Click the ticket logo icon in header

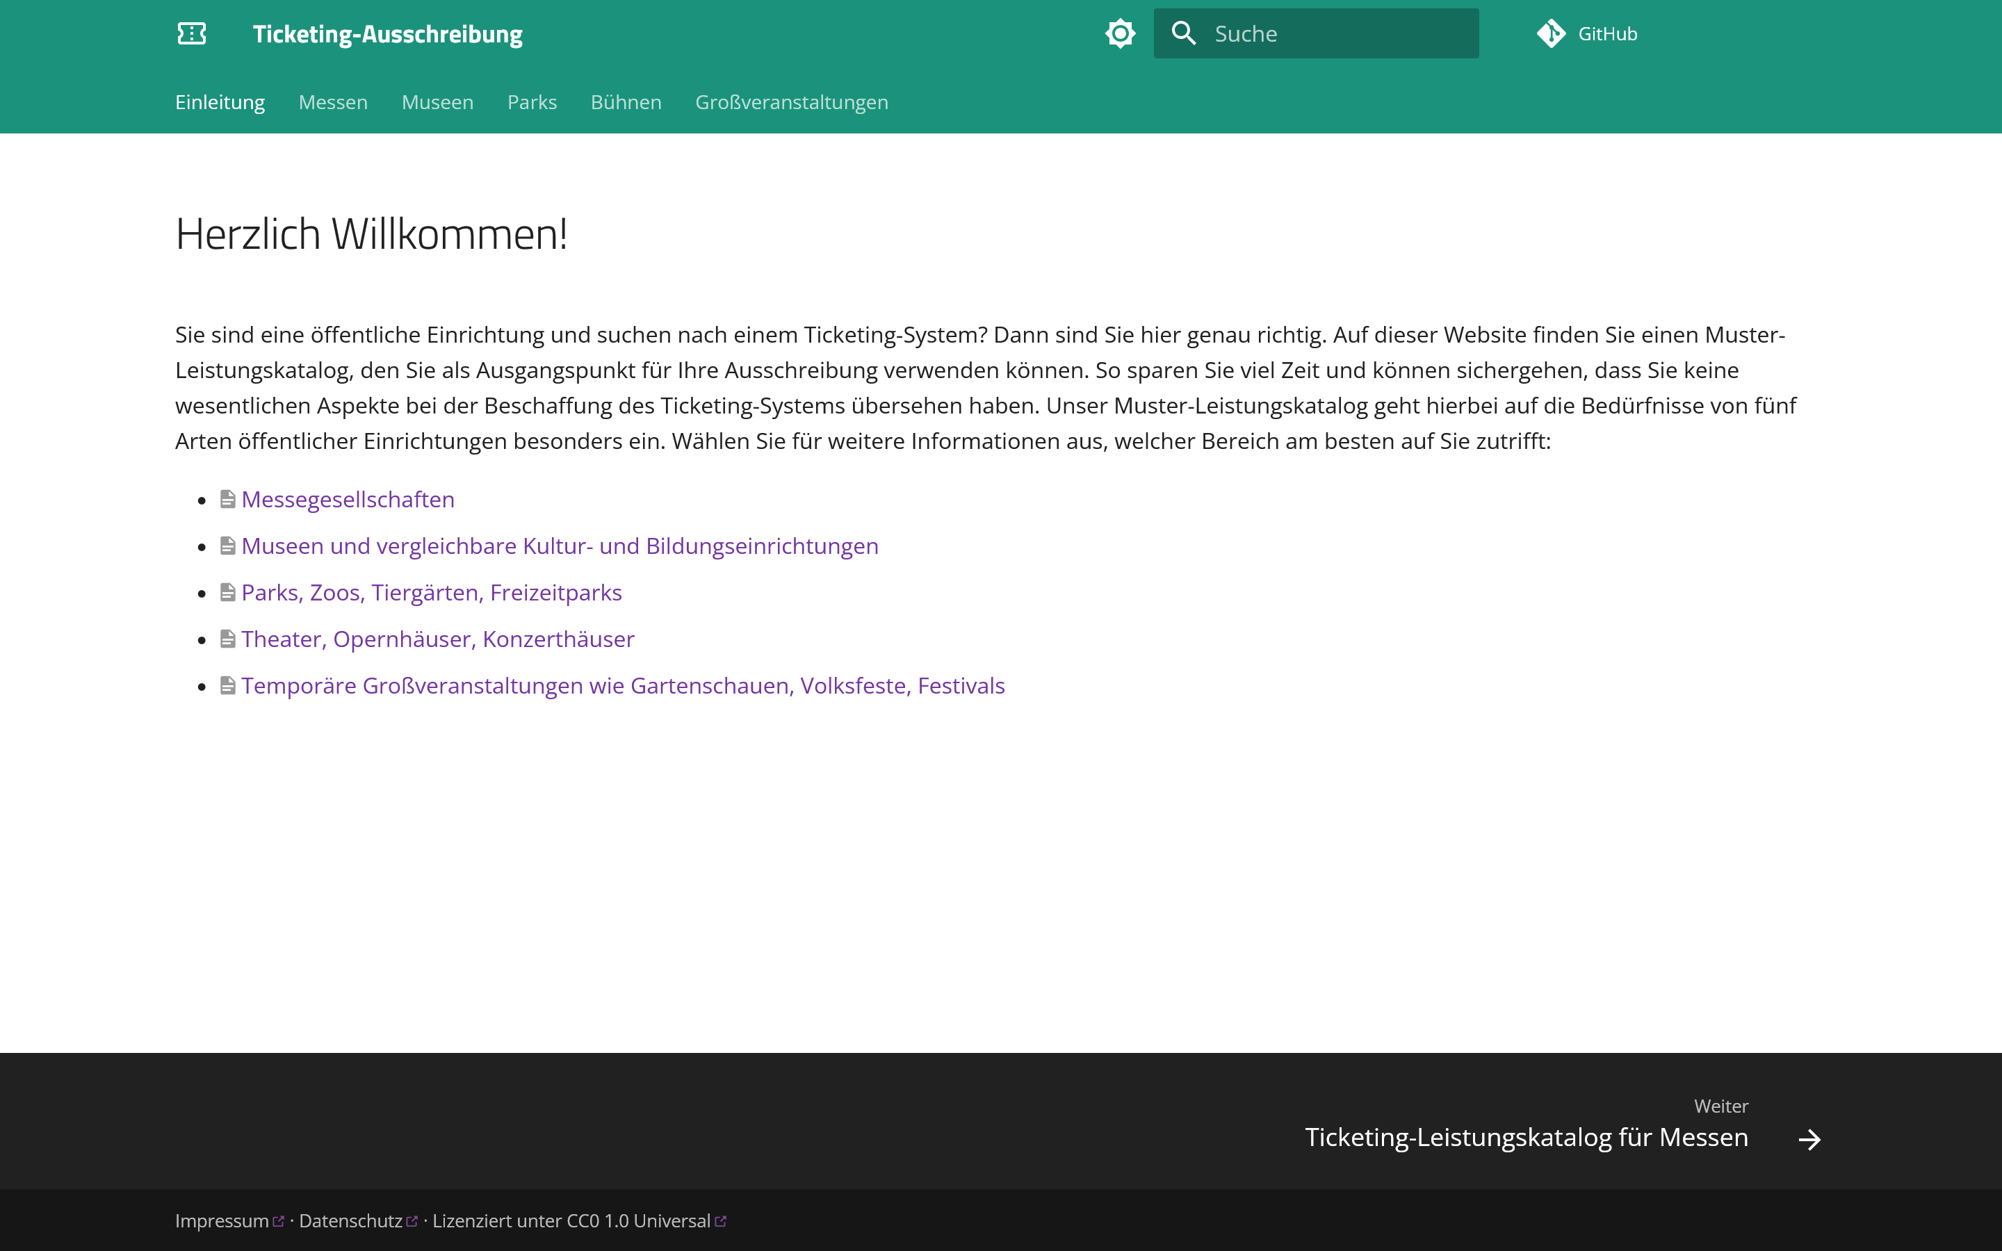(192, 34)
